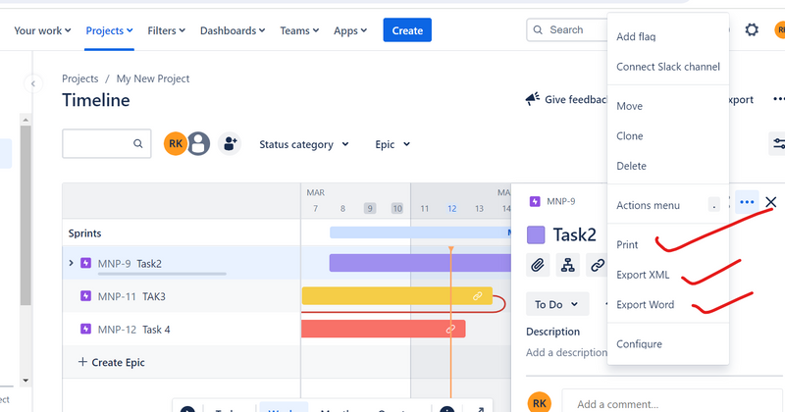
Task: Click the link icon on red Task 4 bar
Action: 450,329
